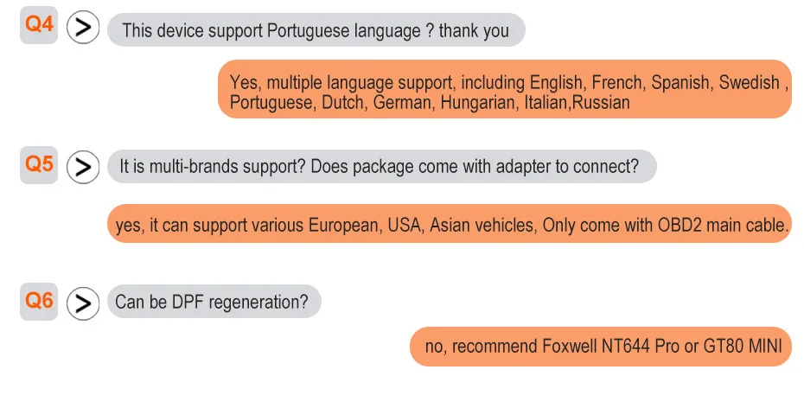804x408 pixels.
Task: Expand the arrow circle next to Q5
Action: [83, 167]
